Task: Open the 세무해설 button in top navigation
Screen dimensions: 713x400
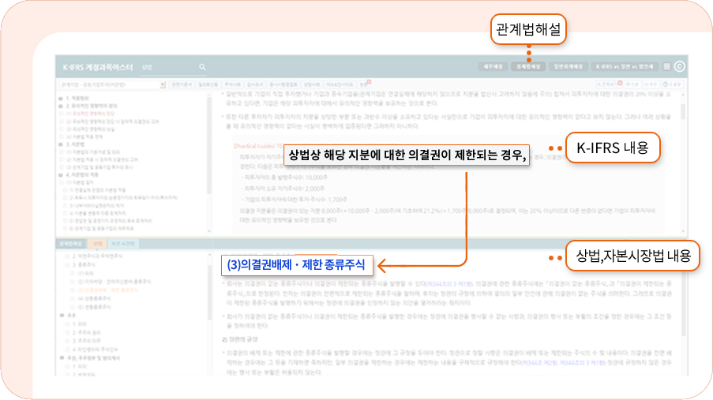Action: pos(491,68)
